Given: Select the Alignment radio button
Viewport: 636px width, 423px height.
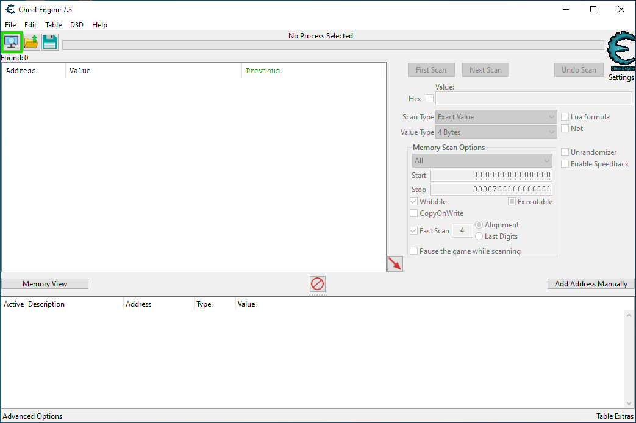Looking at the screenshot, I should (479, 225).
